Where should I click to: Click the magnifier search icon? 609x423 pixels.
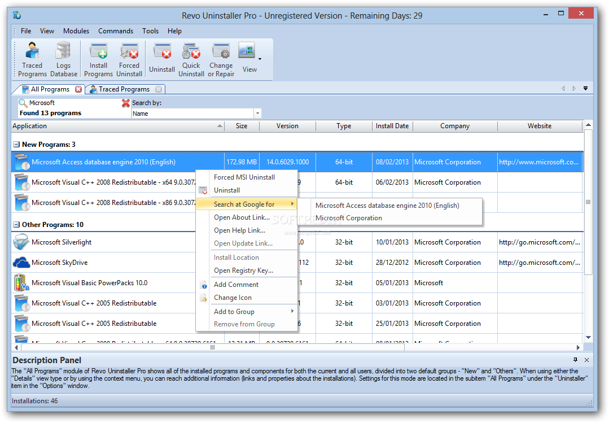pos(23,103)
